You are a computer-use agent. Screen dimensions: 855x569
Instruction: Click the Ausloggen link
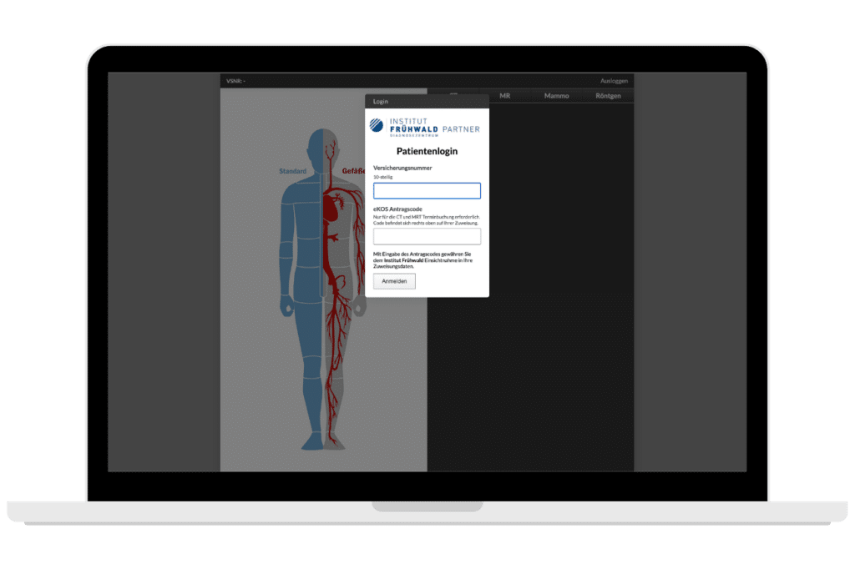614,81
